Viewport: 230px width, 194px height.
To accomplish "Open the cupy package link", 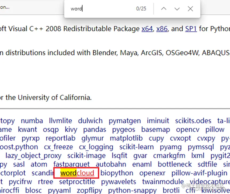I will [x=156, y=139].
